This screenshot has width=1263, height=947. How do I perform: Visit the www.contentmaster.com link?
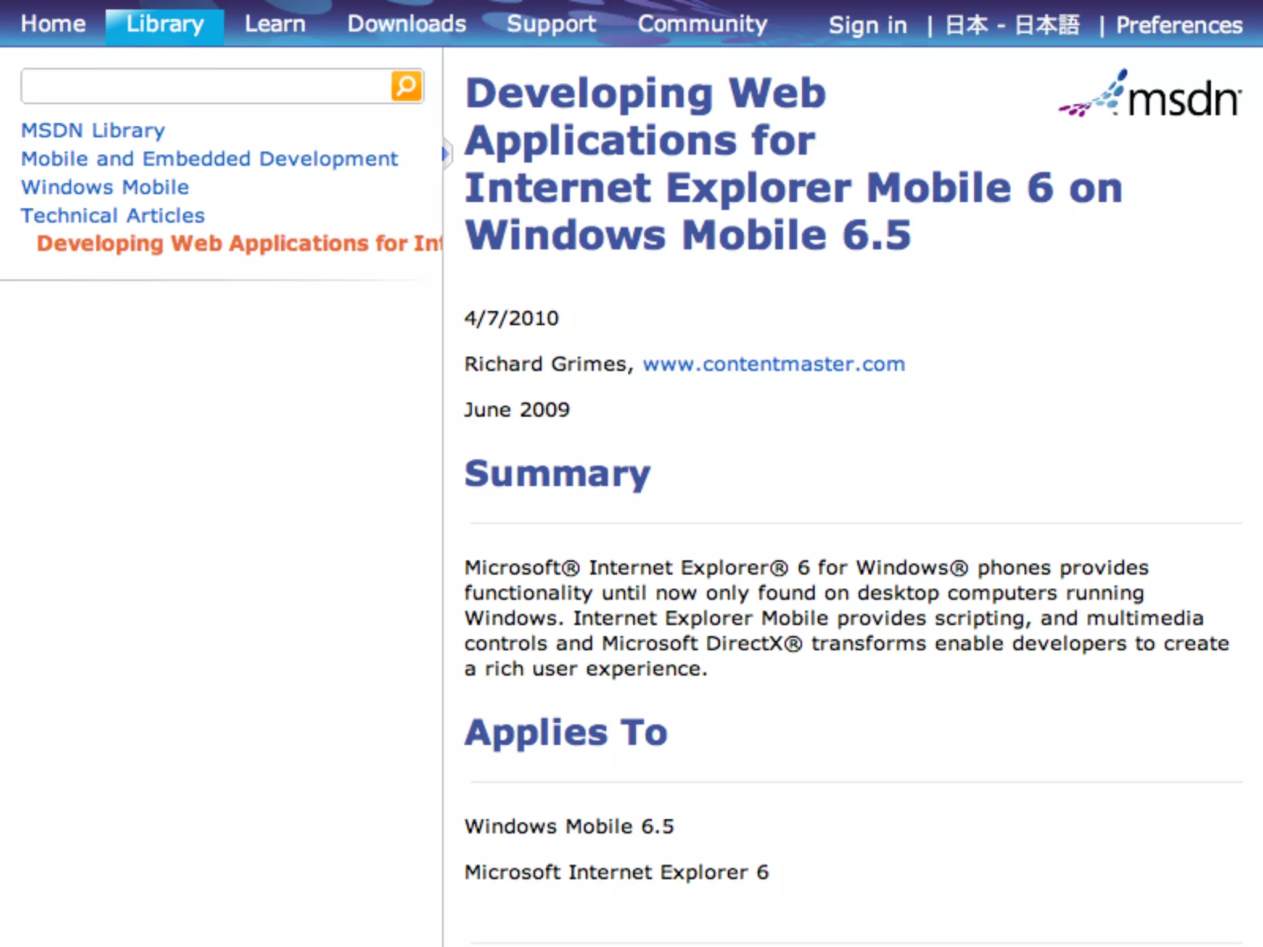[773, 364]
